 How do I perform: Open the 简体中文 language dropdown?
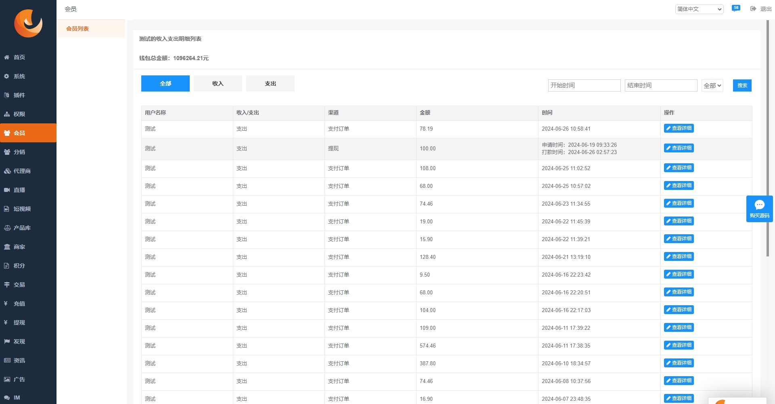699,9
